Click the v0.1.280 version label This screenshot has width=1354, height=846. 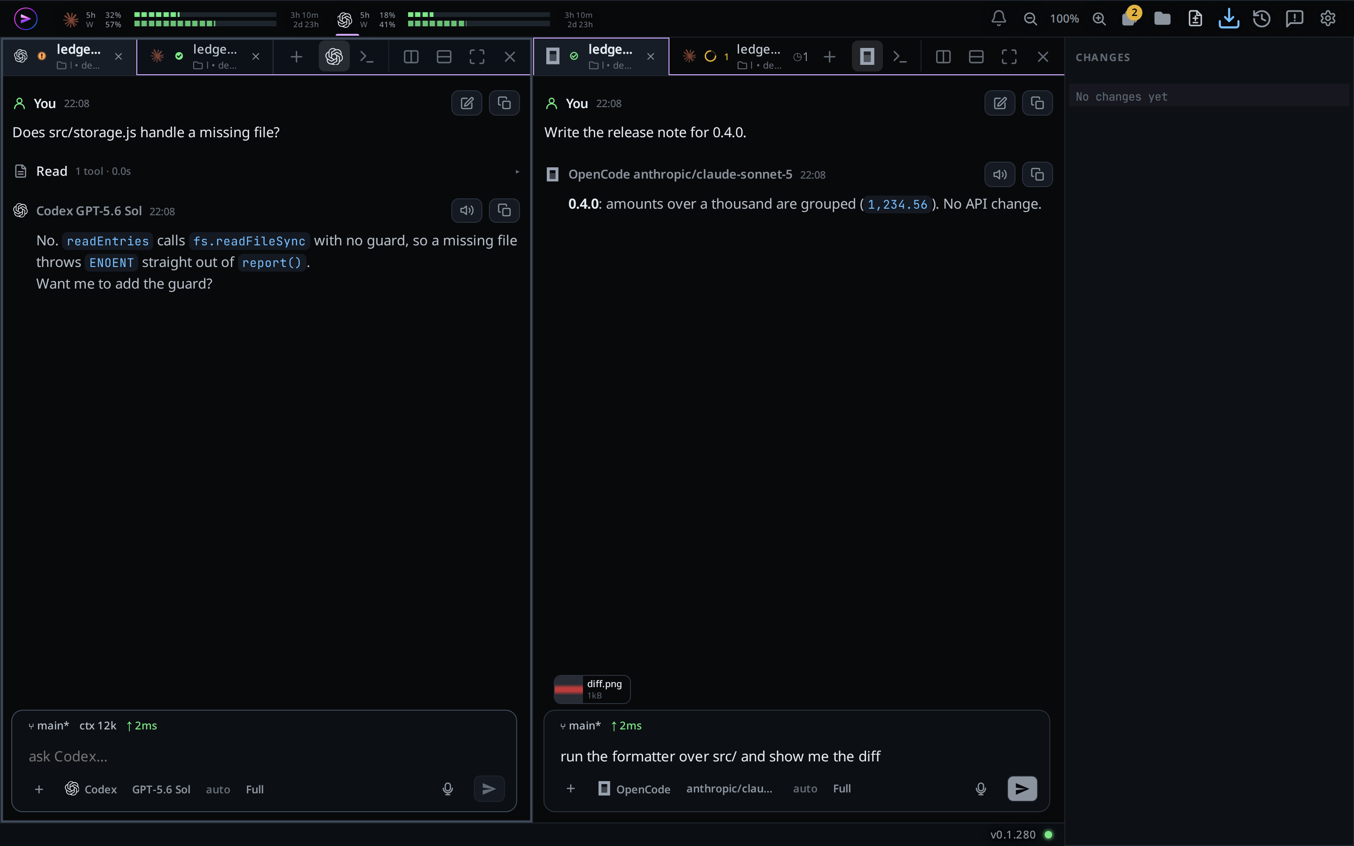1013,835
